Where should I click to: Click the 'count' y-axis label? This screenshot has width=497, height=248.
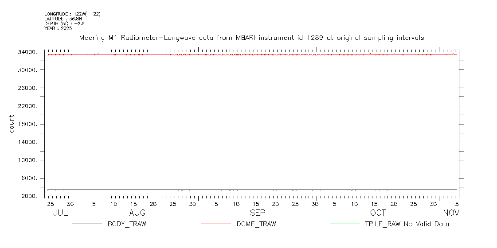12,124
